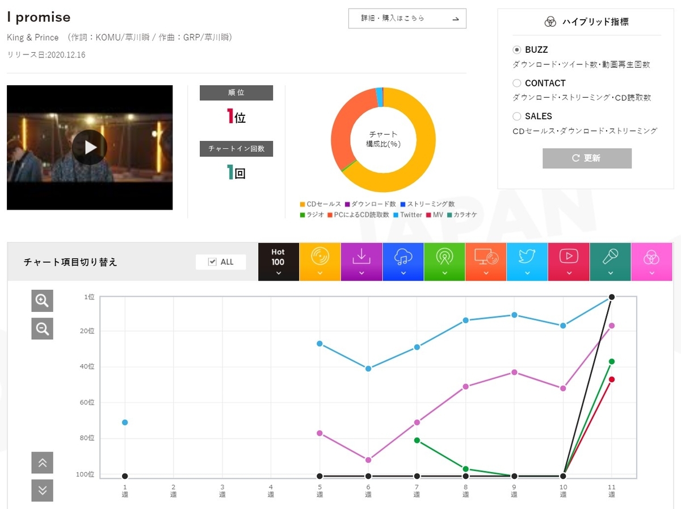Click the PCによるCD読取数 legend entry
This screenshot has height=509, width=681.
(358, 215)
